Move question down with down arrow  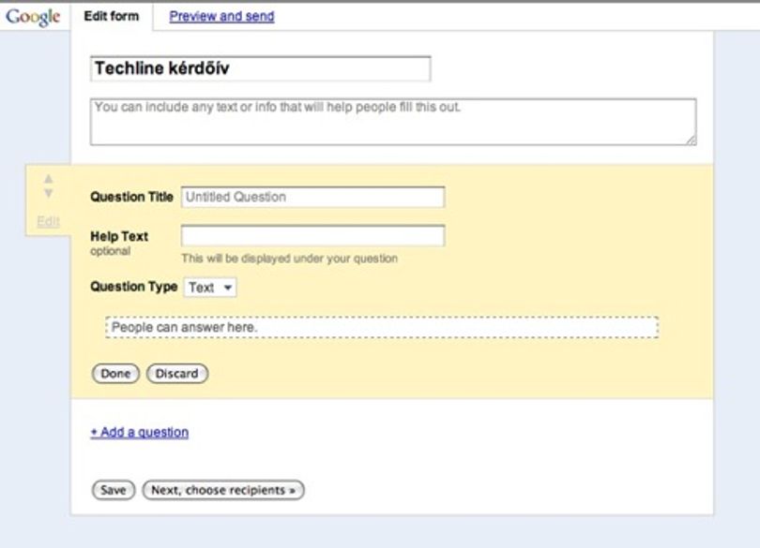48,194
